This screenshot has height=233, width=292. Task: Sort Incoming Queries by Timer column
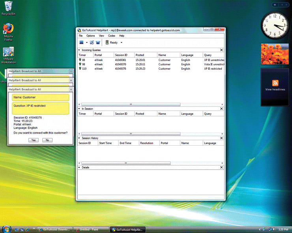coord(85,55)
